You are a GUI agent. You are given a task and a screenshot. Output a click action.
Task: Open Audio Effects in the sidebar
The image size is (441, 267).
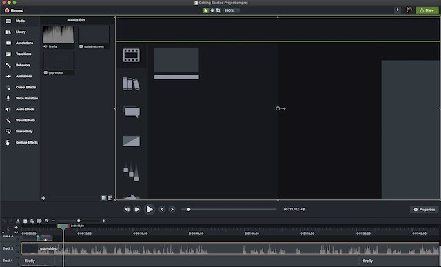tap(20, 109)
